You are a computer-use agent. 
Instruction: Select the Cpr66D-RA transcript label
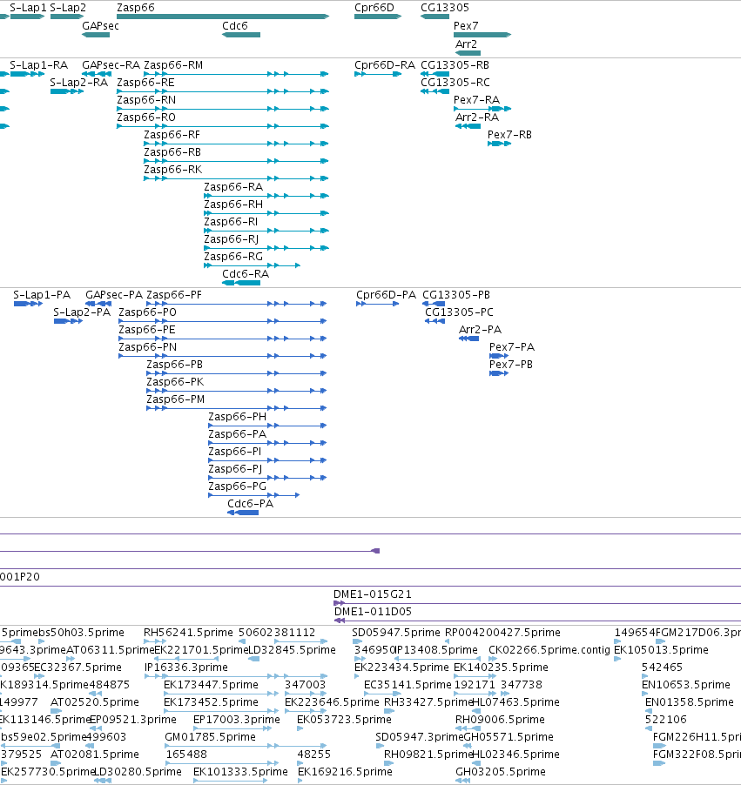point(385,65)
